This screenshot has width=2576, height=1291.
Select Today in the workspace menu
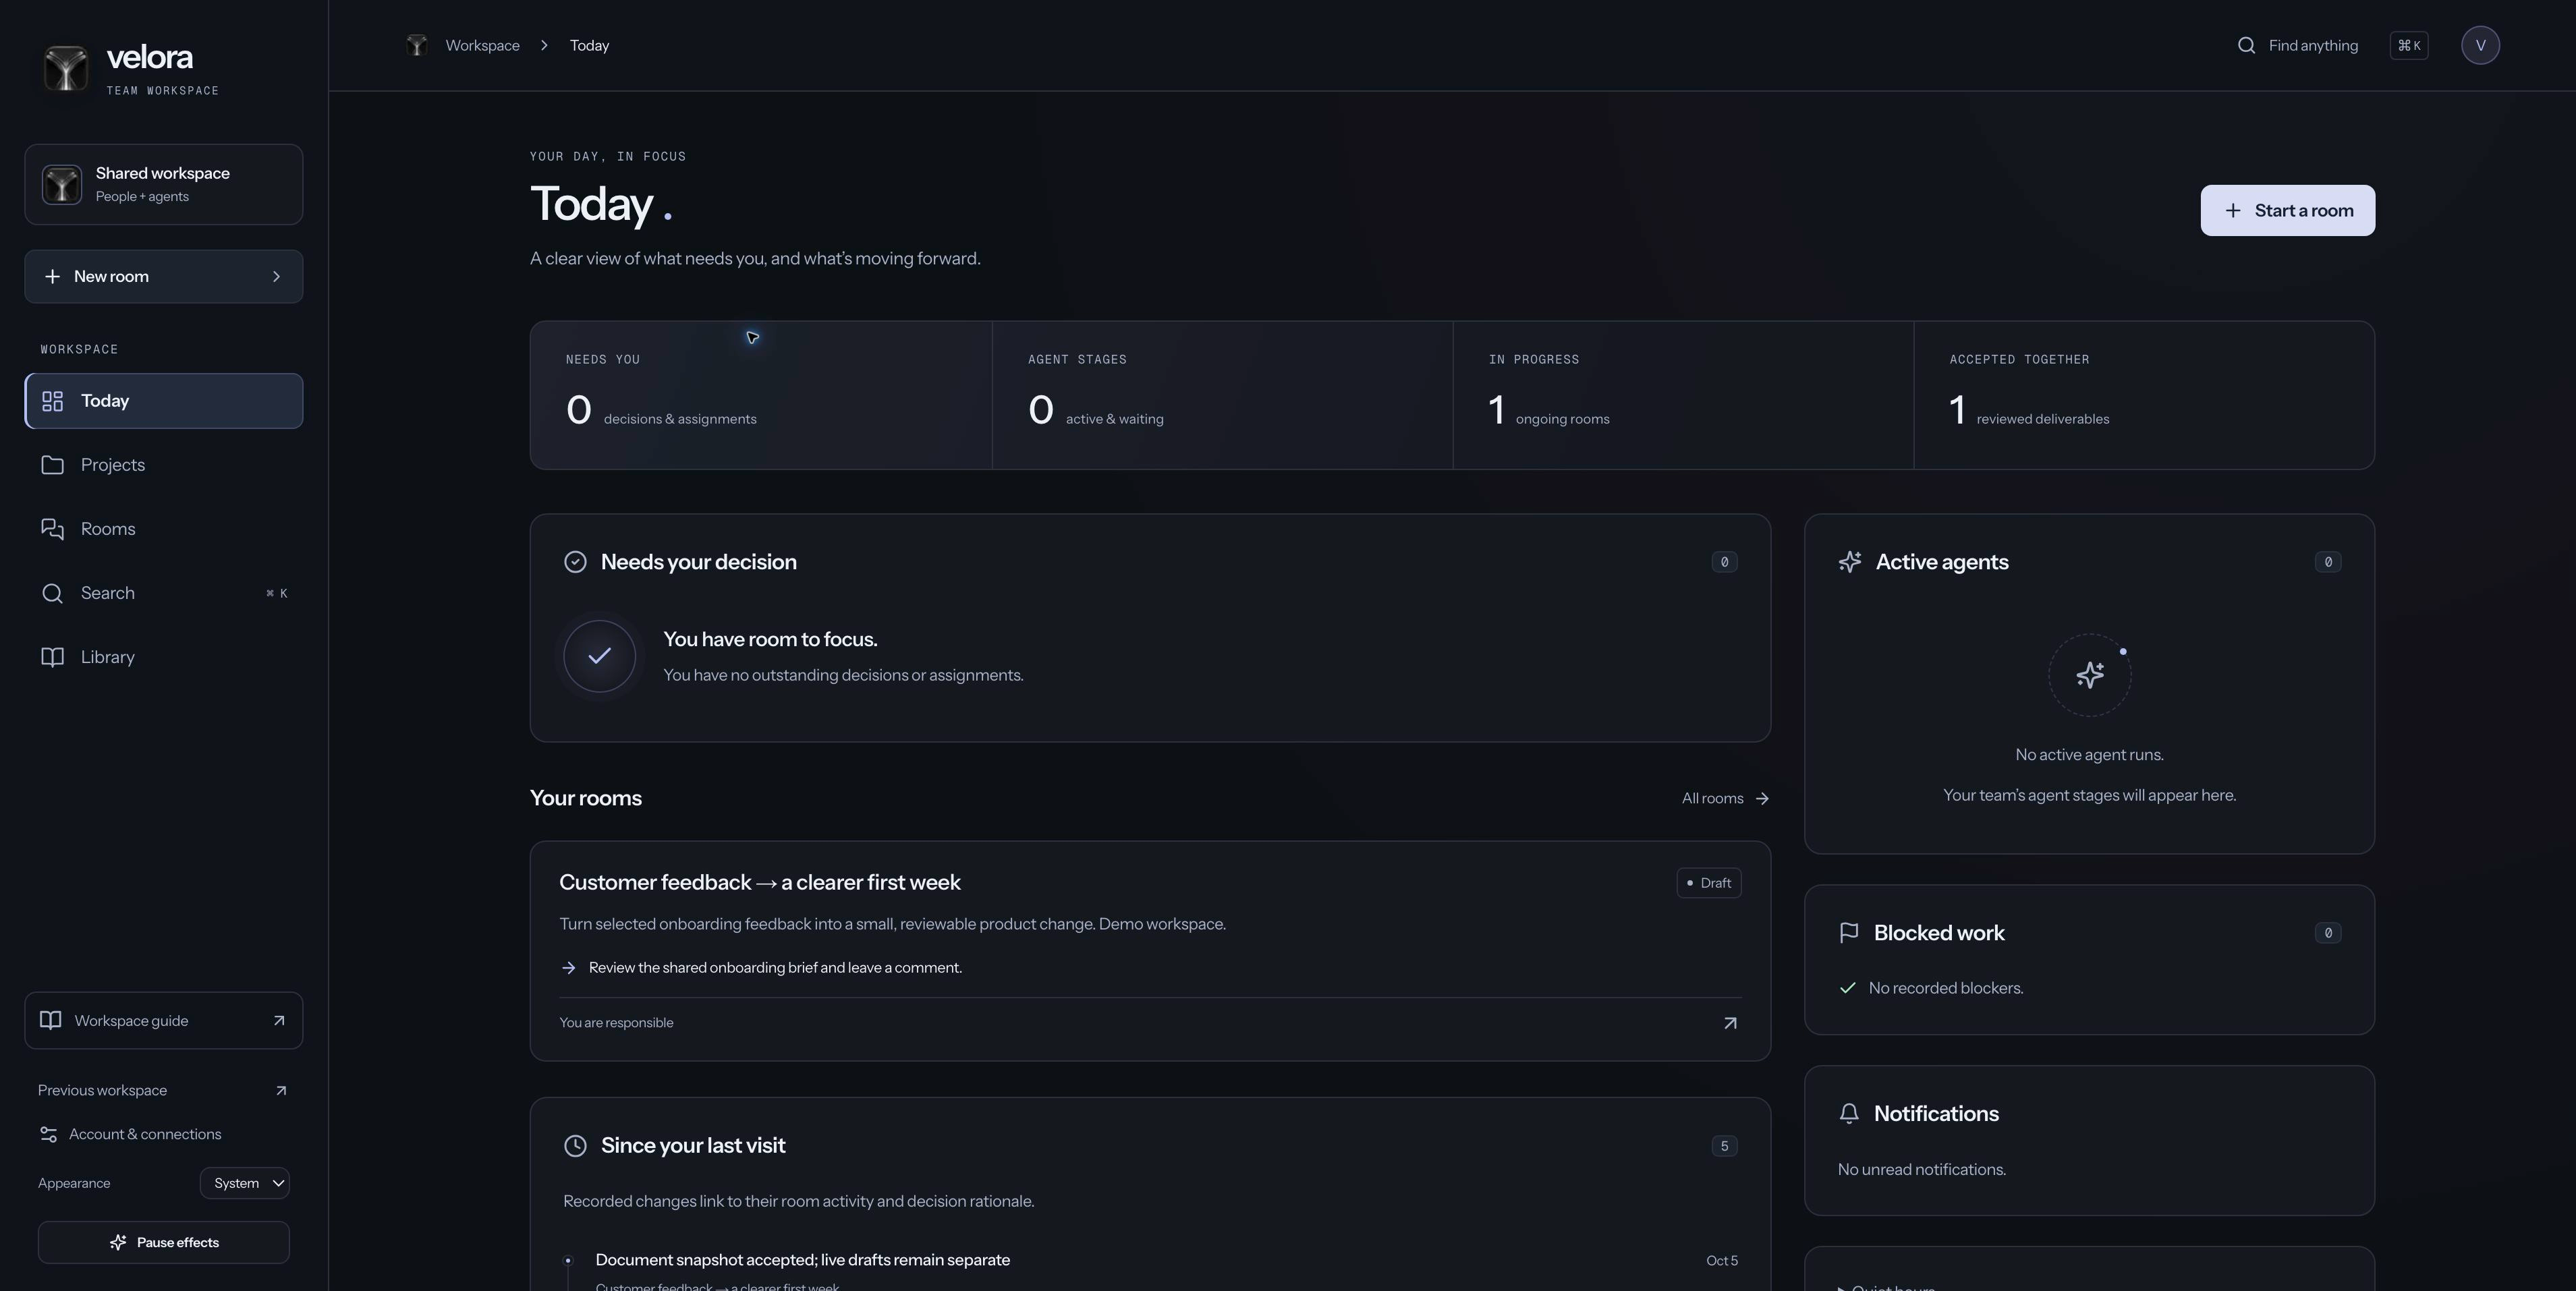(164, 401)
